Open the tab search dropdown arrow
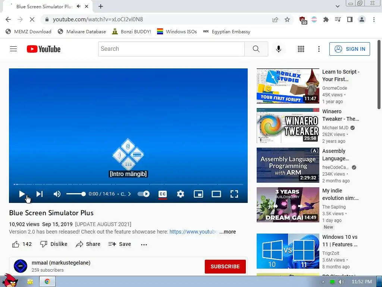Viewport: 382px width, 287px height. (337, 6)
